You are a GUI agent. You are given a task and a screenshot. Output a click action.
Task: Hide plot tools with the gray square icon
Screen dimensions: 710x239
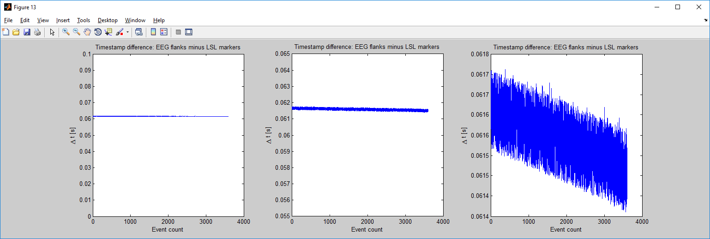[178, 32]
